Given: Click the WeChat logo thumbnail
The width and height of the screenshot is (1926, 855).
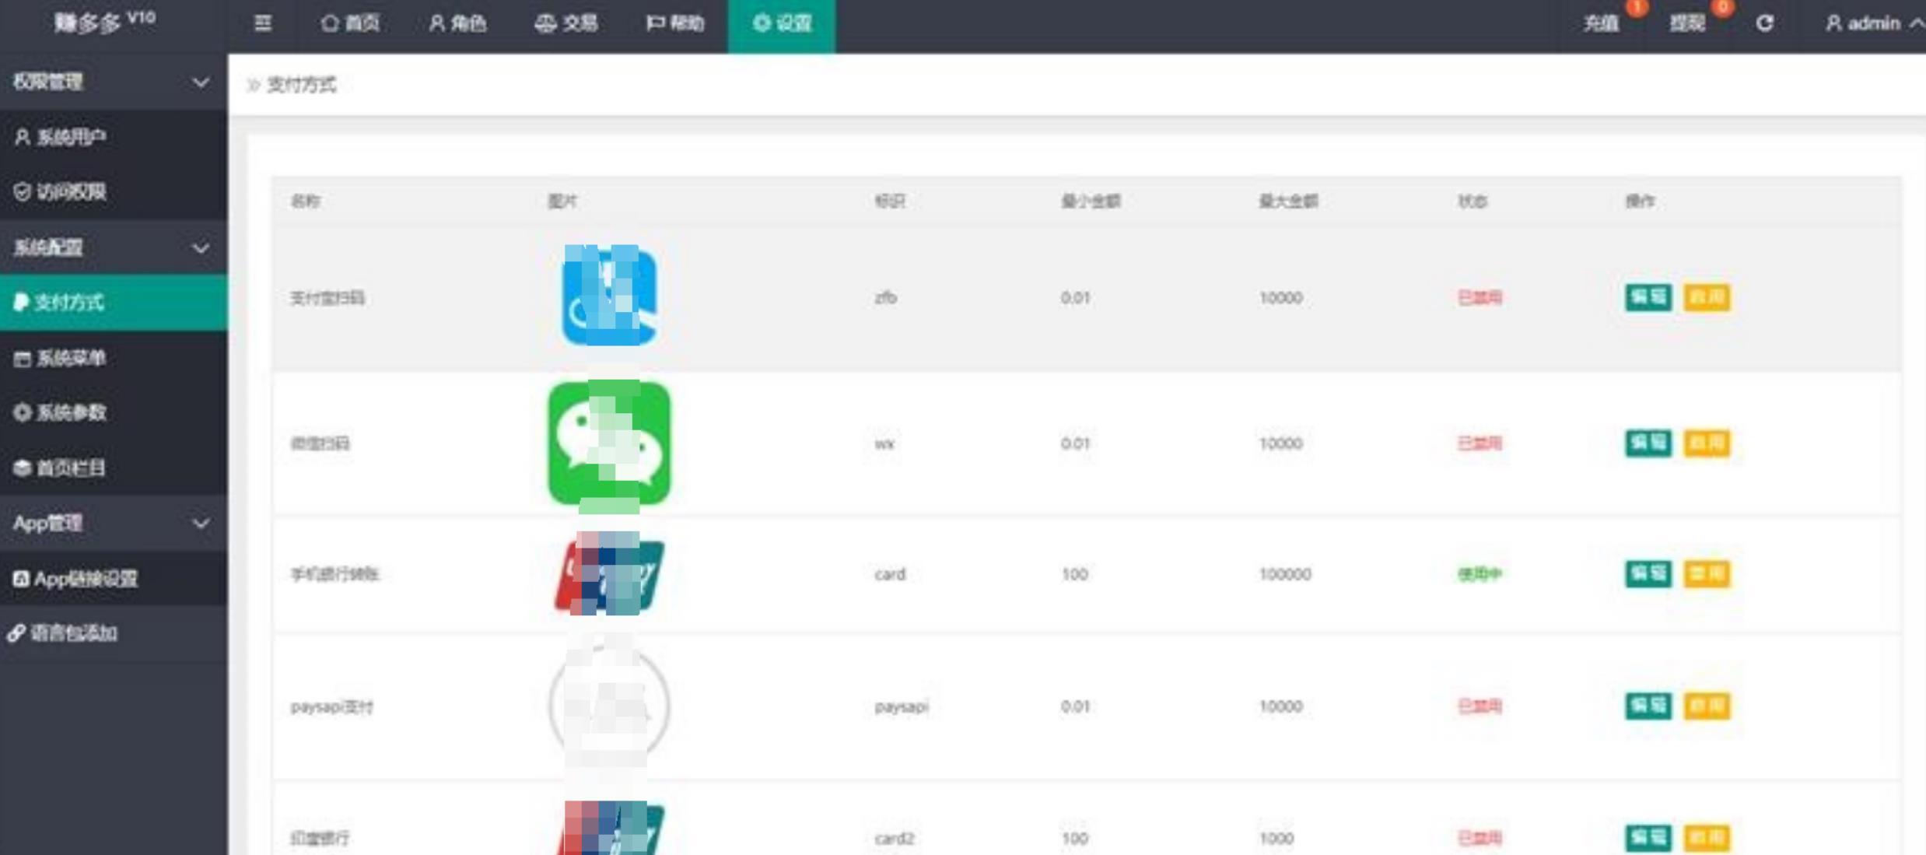Looking at the screenshot, I should [x=609, y=443].
